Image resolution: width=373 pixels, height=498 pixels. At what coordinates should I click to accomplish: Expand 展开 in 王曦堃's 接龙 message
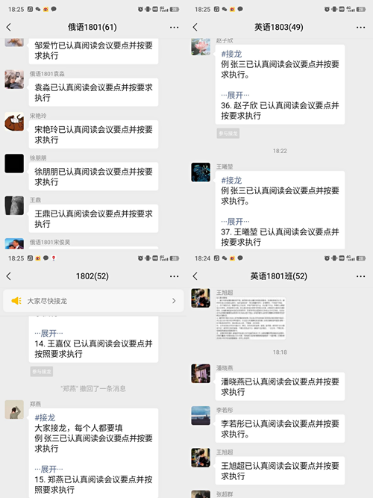pyautogui.click(x=235, y=221)
